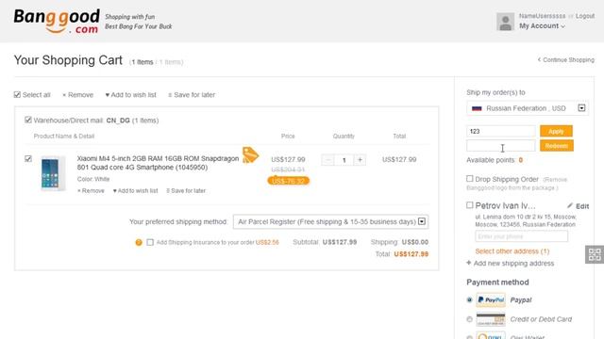
Task: Click the US$2.56 insurance price text
Action: coord(267,242)
